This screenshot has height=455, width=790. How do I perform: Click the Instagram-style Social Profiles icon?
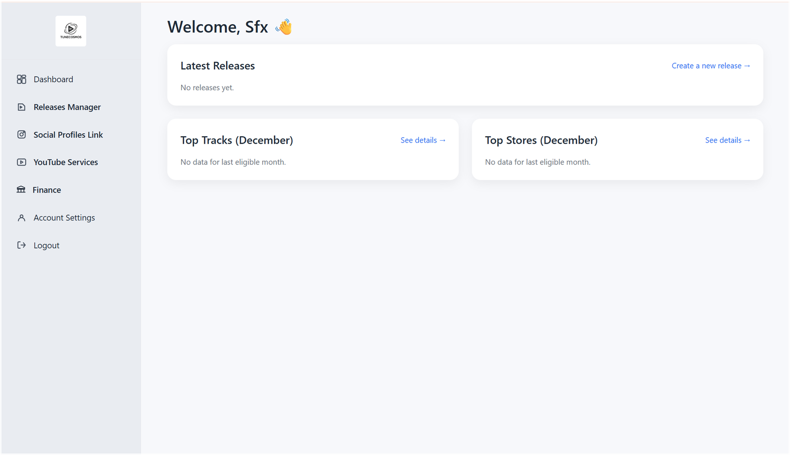click(x=21, y=135)
